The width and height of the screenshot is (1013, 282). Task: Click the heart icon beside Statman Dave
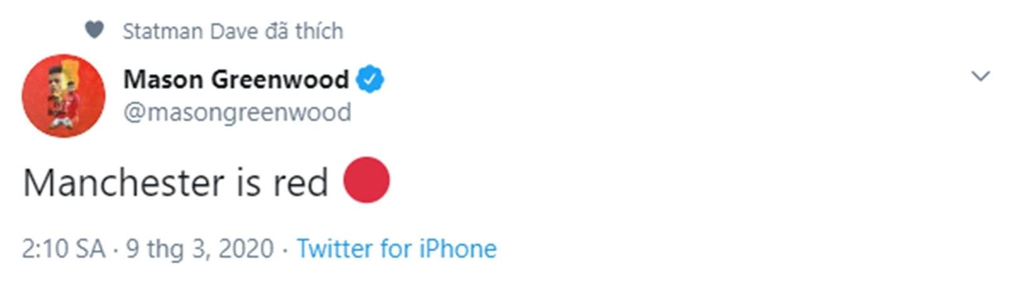tap(94, 29)
